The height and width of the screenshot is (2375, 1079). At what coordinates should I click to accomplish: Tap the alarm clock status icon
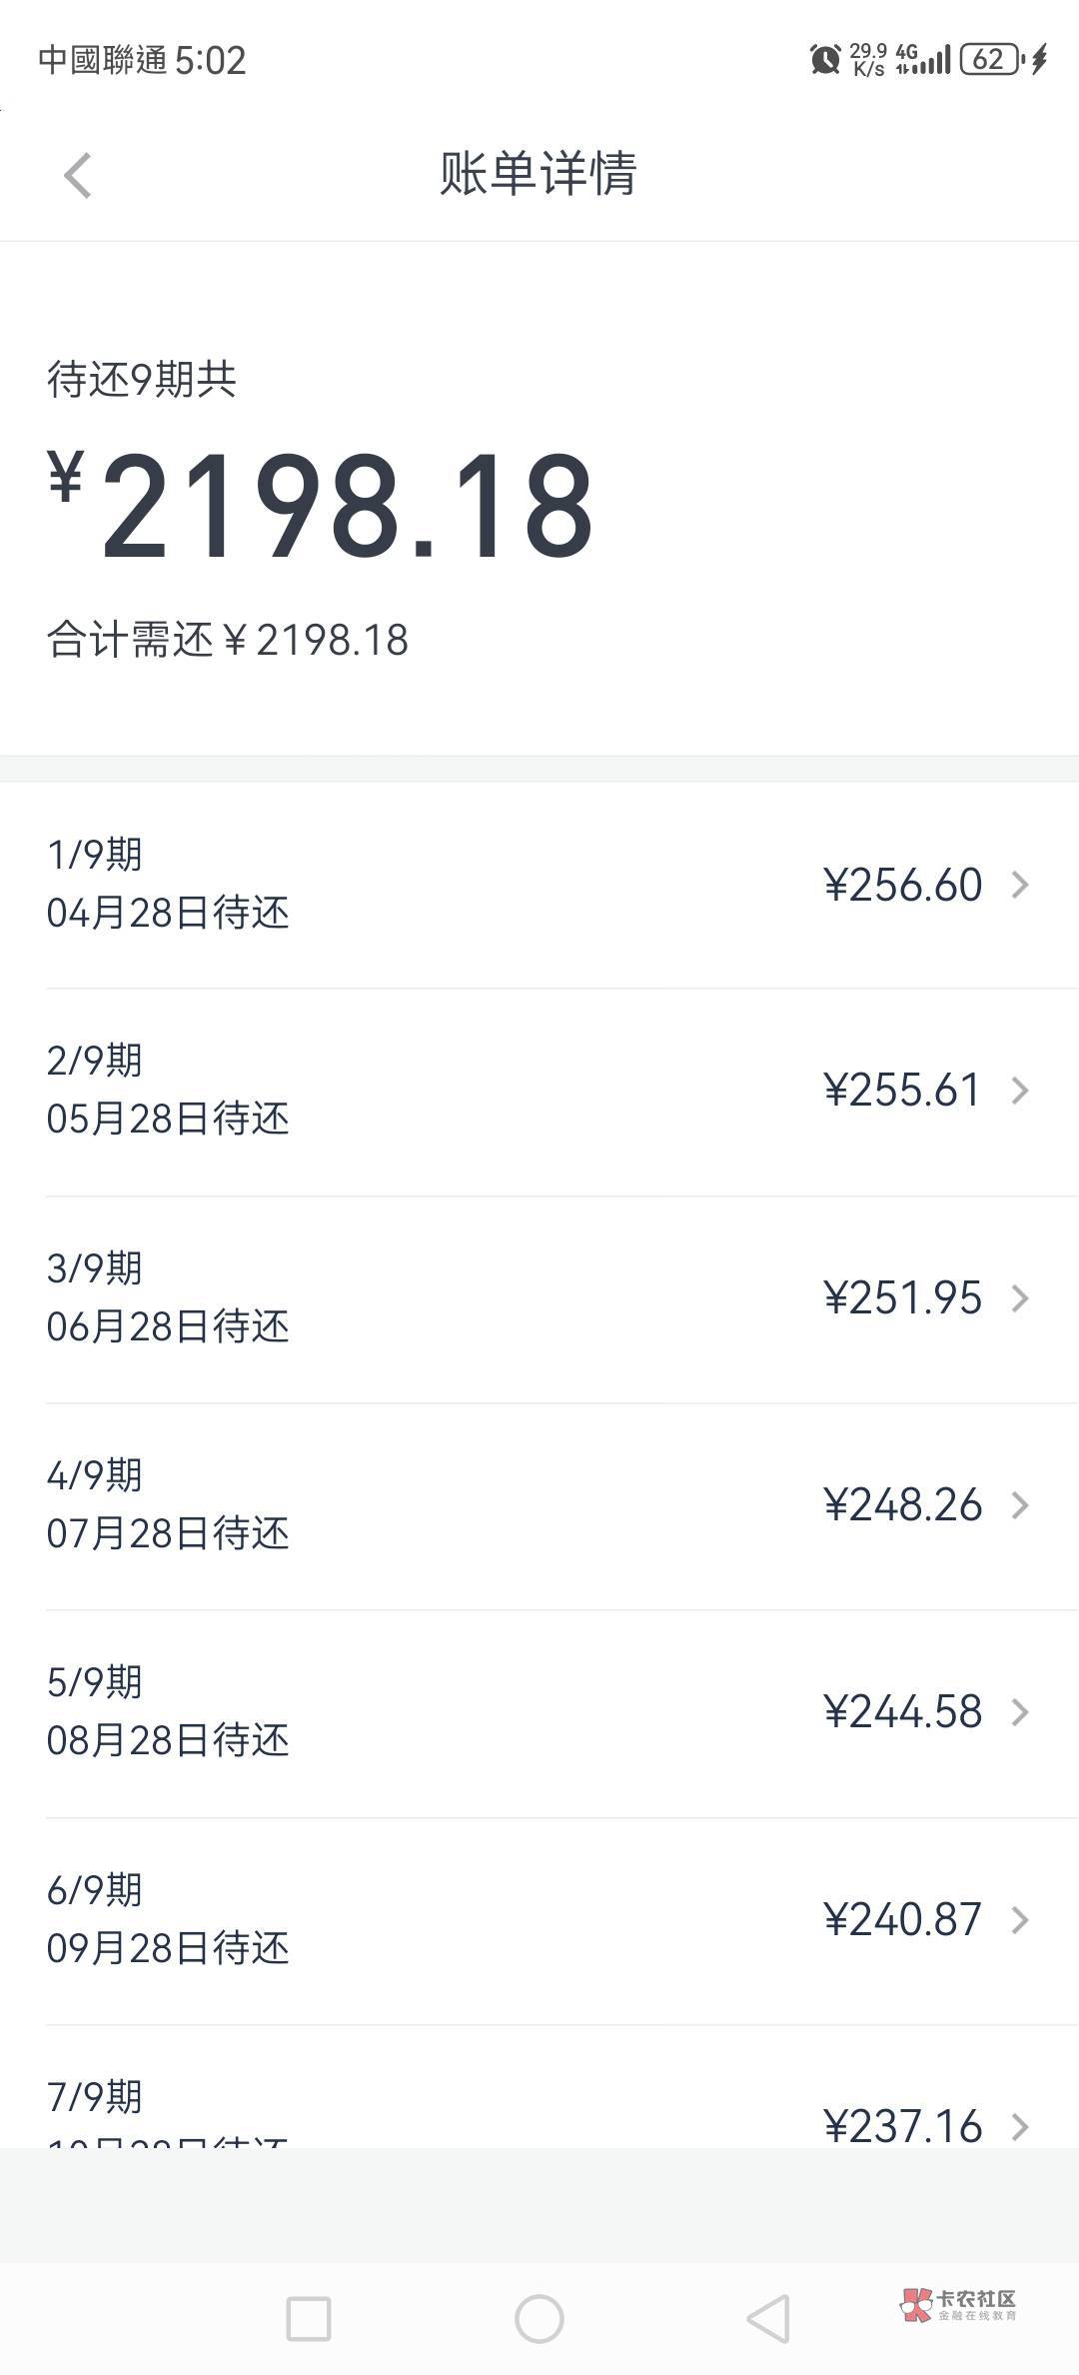[825, 60]
